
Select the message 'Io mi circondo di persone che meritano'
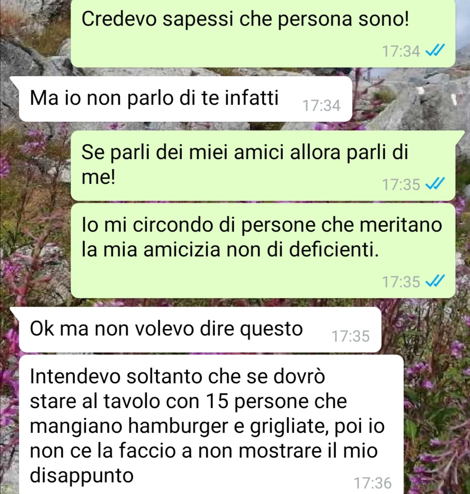263,251
